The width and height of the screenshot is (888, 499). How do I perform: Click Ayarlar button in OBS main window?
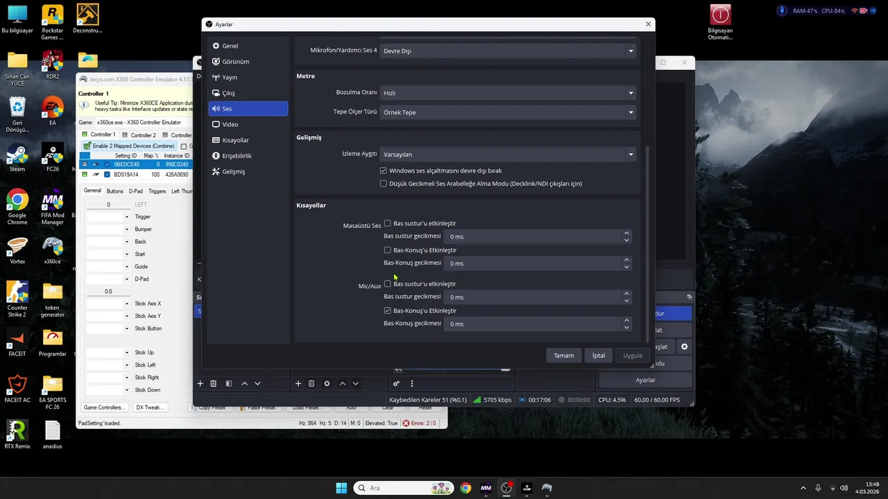click(x=645, y=380)
